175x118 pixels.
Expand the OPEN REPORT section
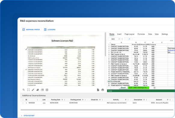point(28,116)
